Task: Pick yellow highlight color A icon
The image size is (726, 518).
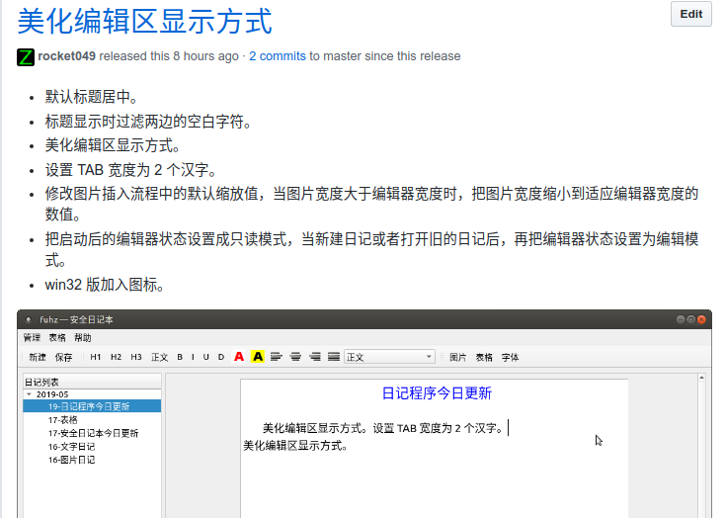Action: point(258,357)
